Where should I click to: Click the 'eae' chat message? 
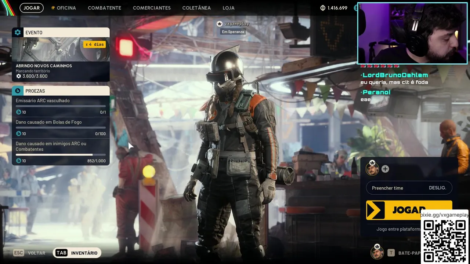click(366, 99)
